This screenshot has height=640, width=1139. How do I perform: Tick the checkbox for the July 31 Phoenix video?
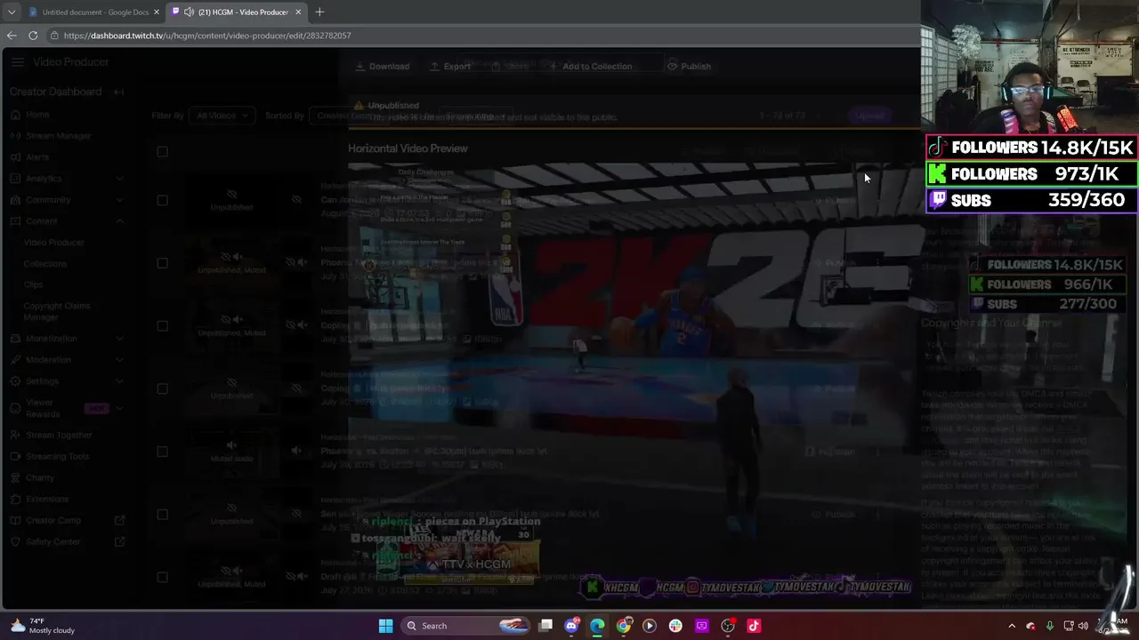coord(162,263)
